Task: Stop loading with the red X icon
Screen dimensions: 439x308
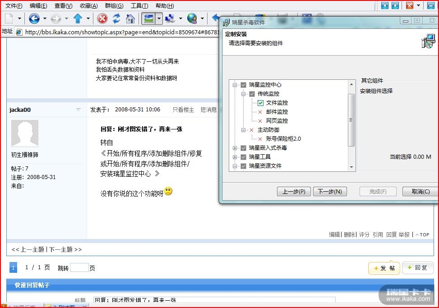Action: pos(102,19)
